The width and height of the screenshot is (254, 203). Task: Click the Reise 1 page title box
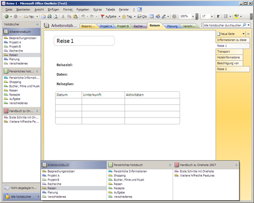(x=84, y=41)
